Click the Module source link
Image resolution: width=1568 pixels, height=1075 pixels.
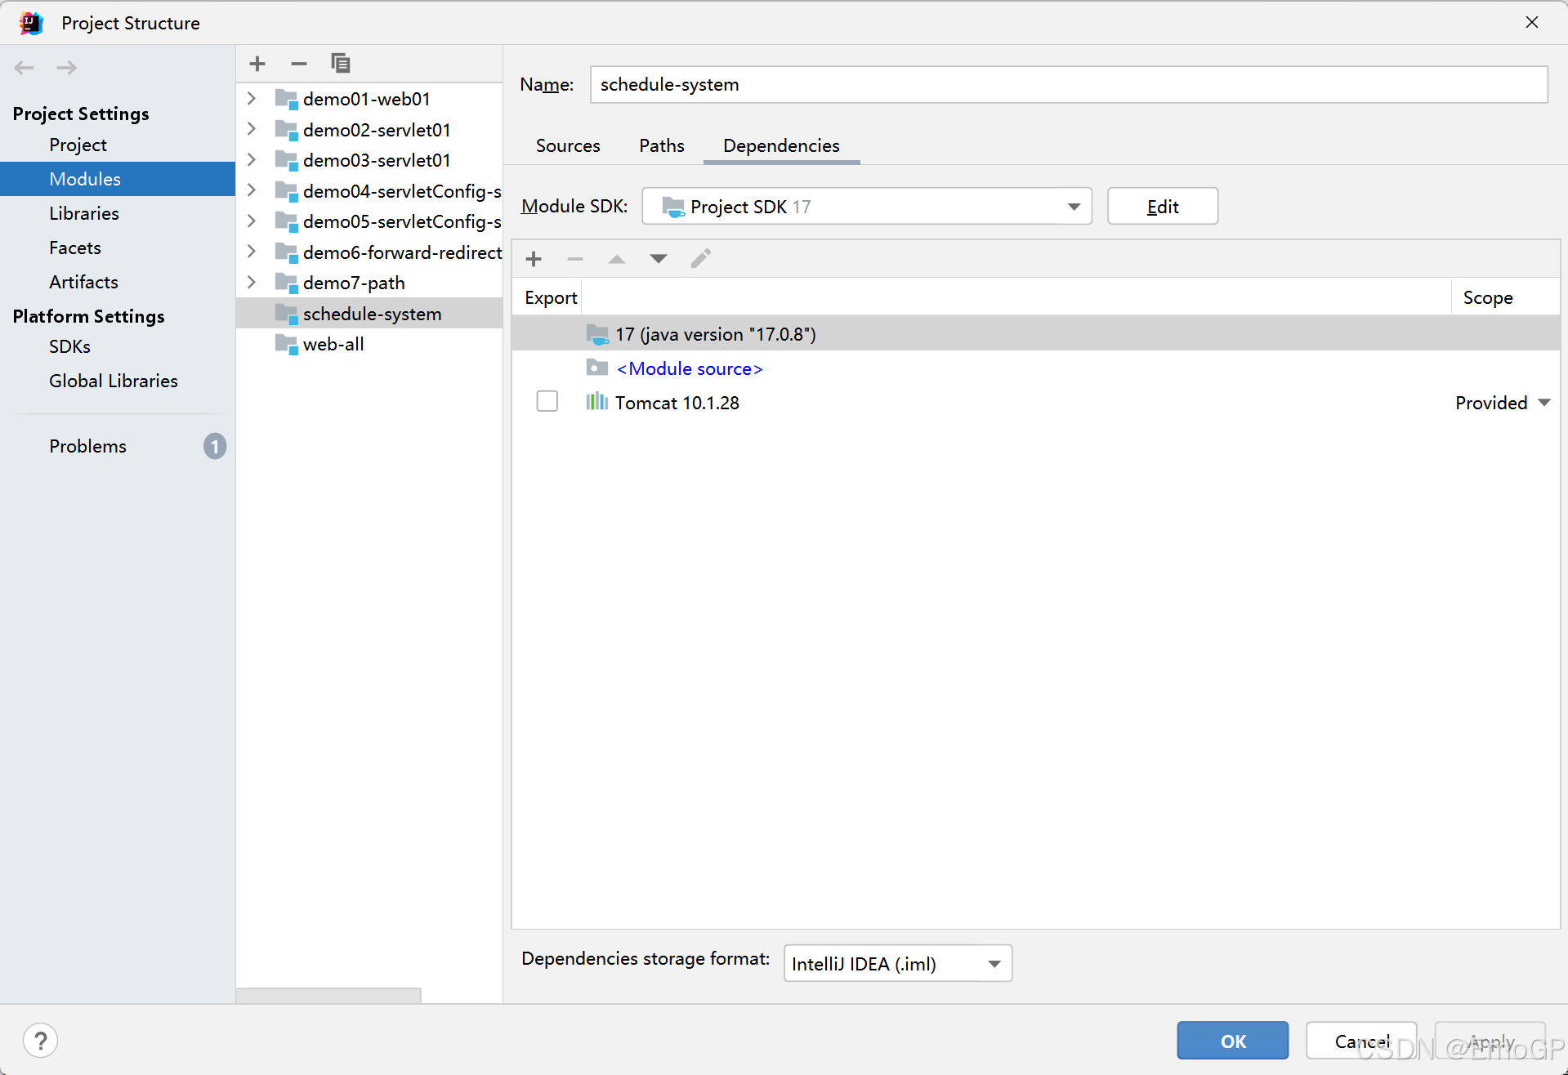tap(690, 368)
